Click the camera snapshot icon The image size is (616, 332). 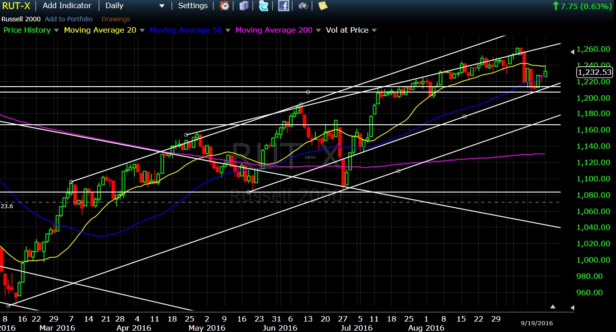pyautogui.click(x=303, y=6)
